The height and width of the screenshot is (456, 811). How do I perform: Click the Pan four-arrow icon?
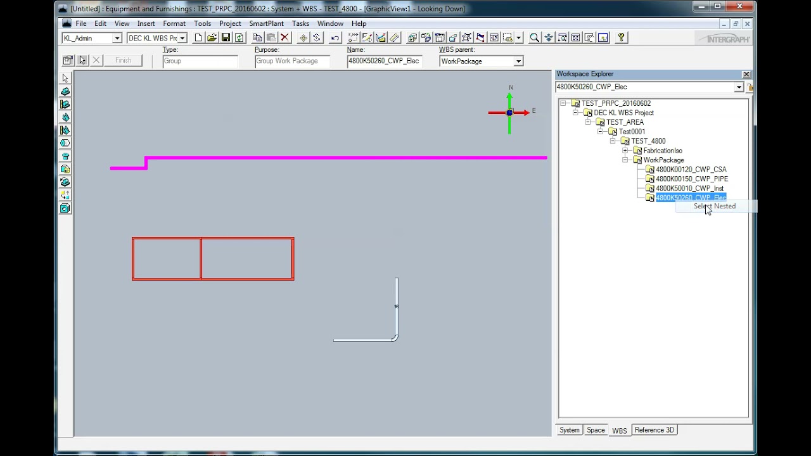(x=549, y=38)
